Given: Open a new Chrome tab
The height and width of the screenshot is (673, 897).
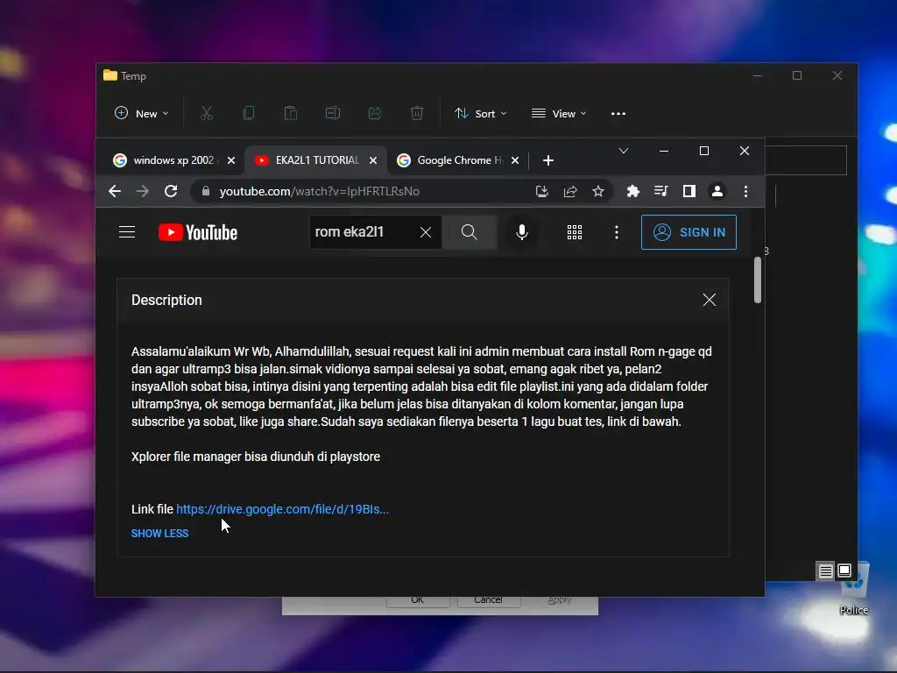Looking at the screenshot, I should pyautogui.click(x=548, y=160).
